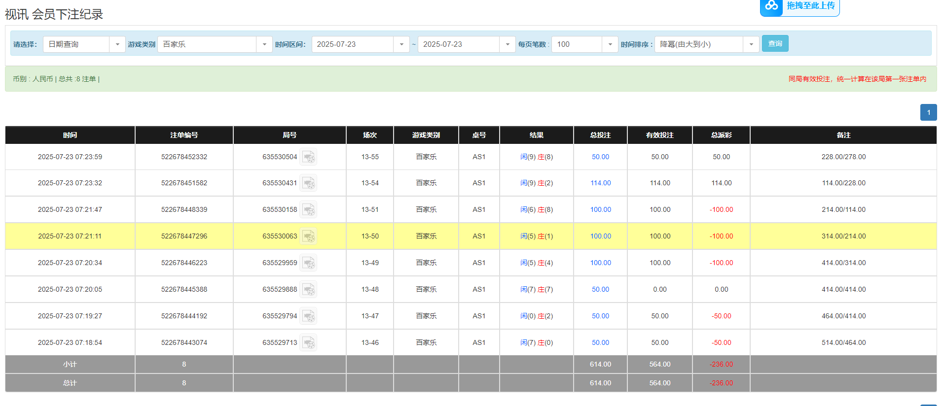Viewport: 944px width, 406px height.
Task: Open video replay for round 635530431
Action: tap(309, 183)
